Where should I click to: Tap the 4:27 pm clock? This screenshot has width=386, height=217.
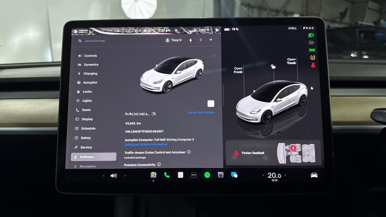point(164,30)
